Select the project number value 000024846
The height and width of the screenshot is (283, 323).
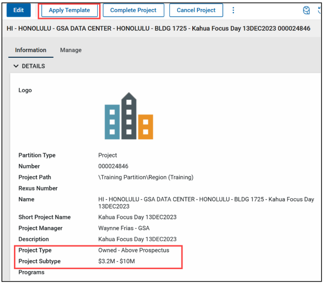click(x=113, y=166)
